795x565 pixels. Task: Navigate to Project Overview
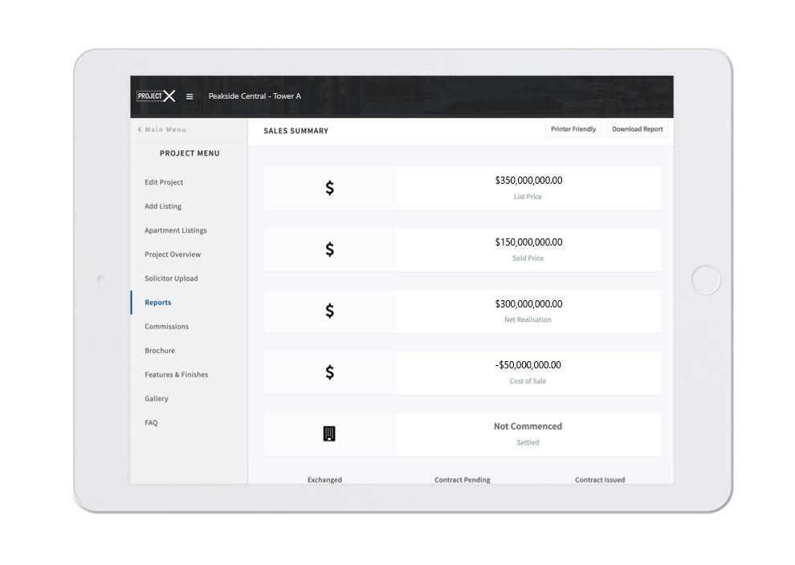coord(173,254)
